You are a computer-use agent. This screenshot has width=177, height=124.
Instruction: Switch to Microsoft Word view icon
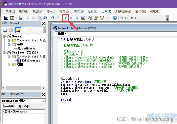(x=6, y=18)
